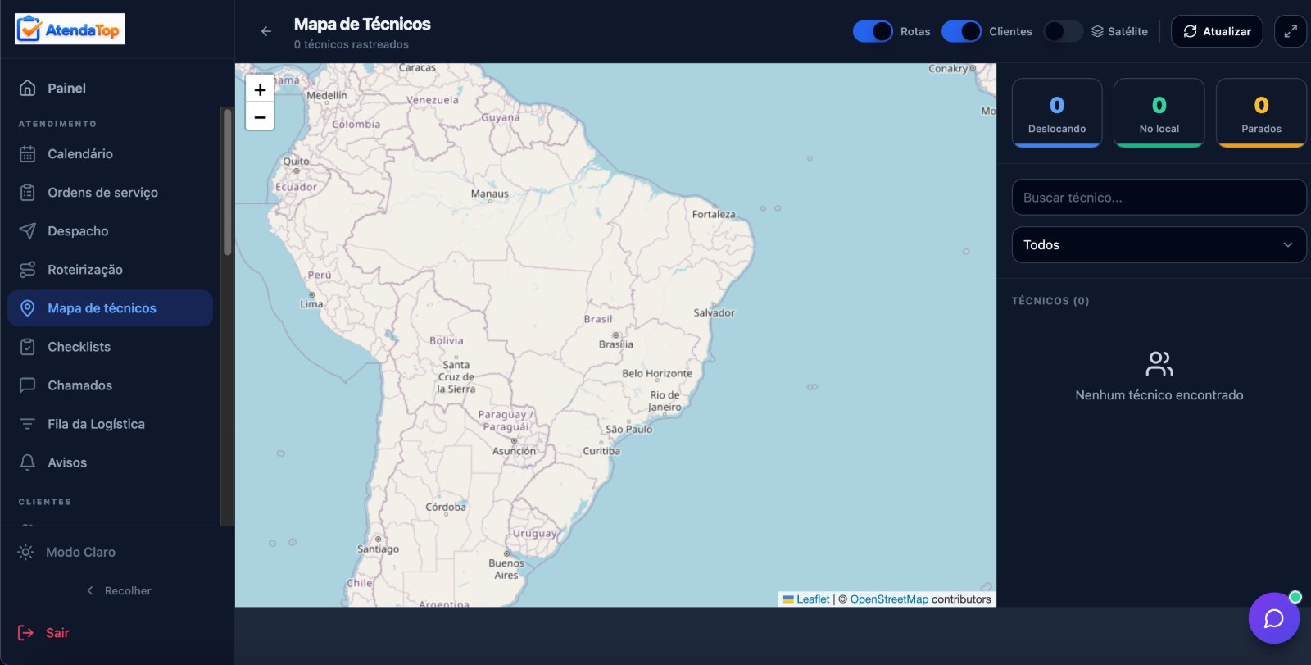Open the Todos status dropdown
Image resolution: width=1311 pixels, height=665 pixels.
pos(1159,244)
